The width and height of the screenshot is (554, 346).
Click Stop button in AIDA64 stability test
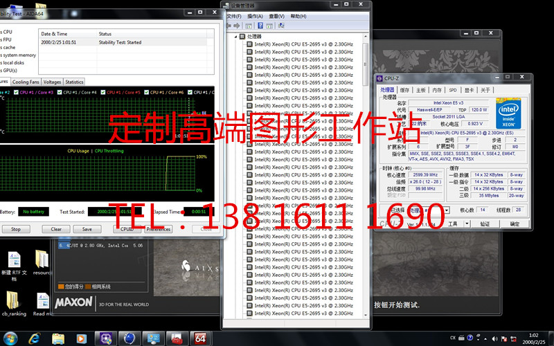tap(15, 229)
